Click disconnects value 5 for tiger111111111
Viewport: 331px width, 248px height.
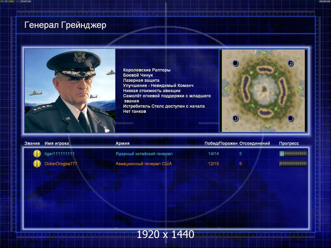coord(240,154)
